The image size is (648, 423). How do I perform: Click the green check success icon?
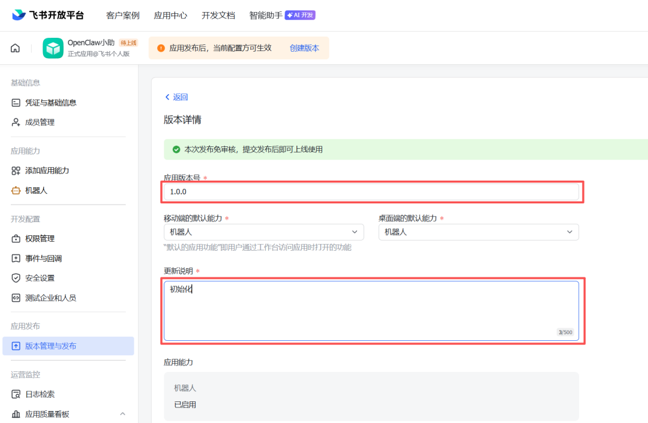[x=176, y=149]
